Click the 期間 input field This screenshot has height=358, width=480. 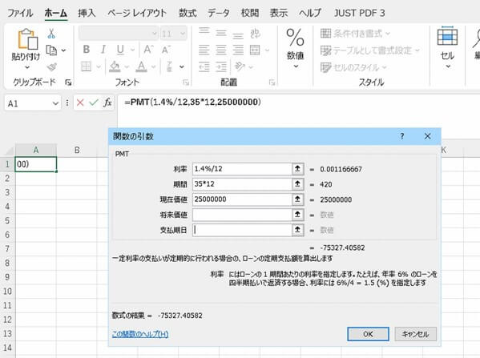click(242, 184)
